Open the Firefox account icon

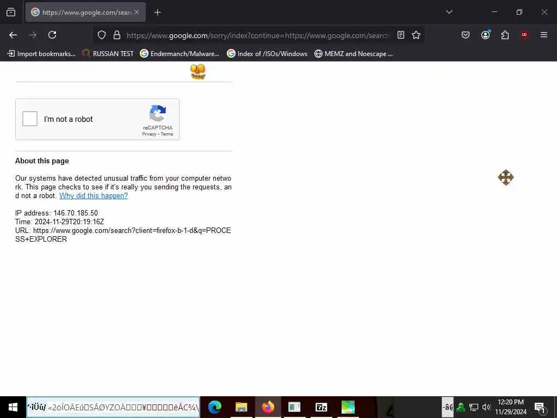485,35
